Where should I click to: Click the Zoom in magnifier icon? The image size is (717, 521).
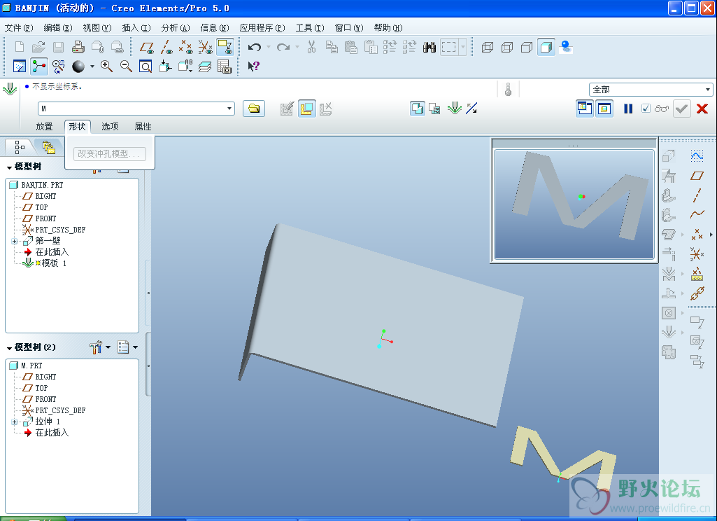106,67
